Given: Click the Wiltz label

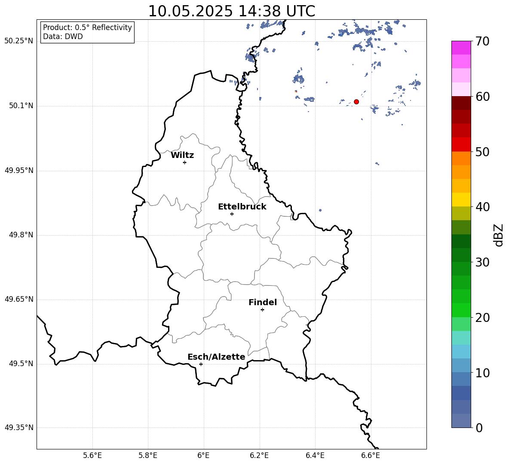Looking at the screenshot, I should click(x=182, y=155).
